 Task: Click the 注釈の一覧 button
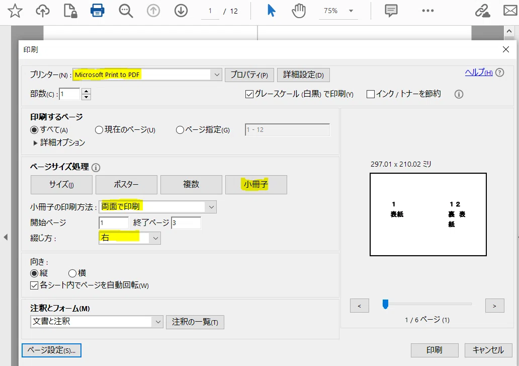195,322
